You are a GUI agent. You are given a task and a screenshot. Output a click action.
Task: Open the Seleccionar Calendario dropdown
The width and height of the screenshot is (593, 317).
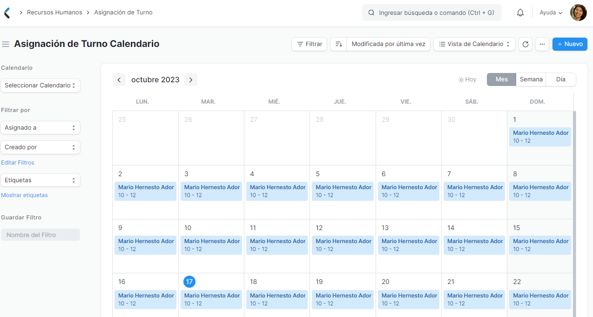point(40,85)
